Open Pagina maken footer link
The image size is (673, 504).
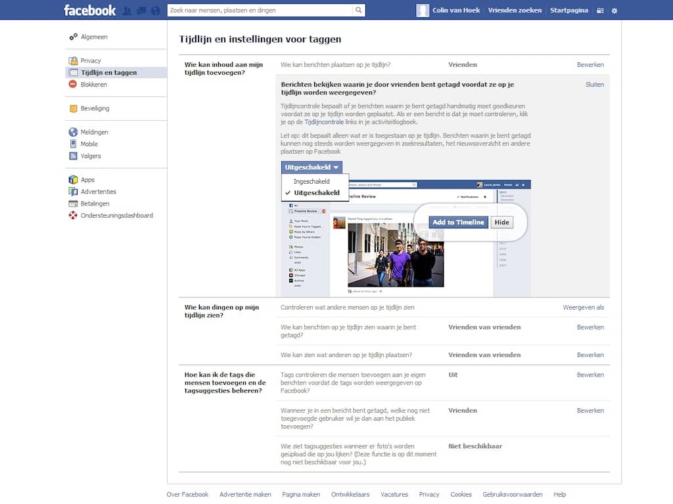coord(301,494)
